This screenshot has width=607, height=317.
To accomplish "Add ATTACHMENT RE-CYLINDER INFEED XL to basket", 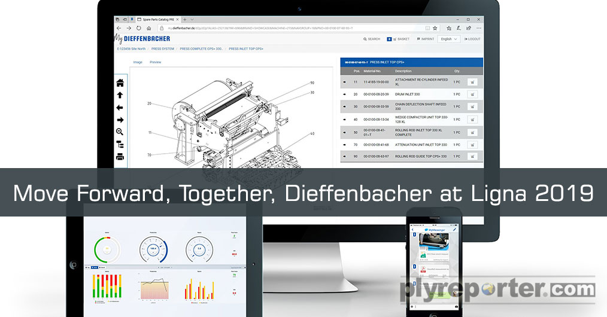I will (472, 82).
